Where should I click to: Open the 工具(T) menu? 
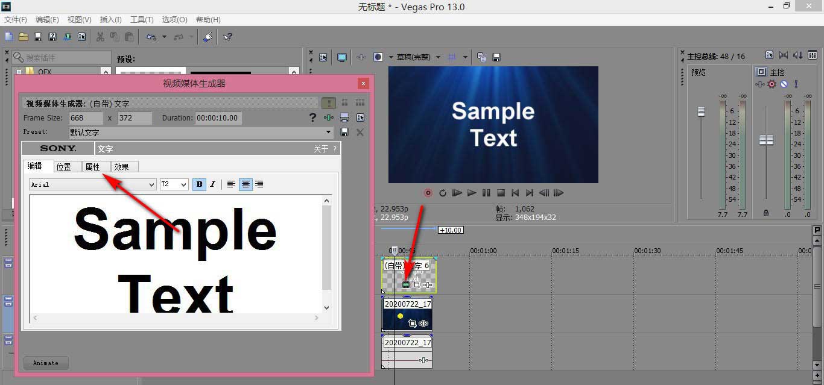tap(142, 20)
